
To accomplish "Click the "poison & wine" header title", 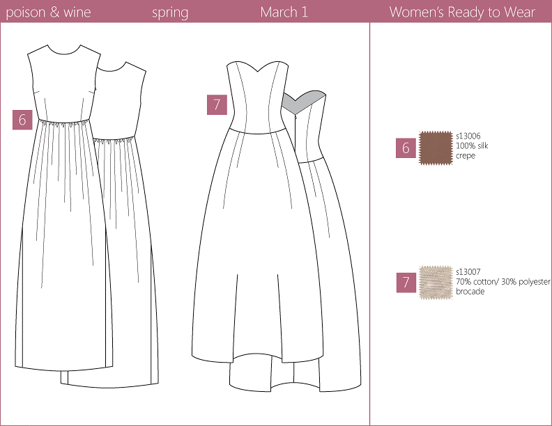I will coord(48,12).
